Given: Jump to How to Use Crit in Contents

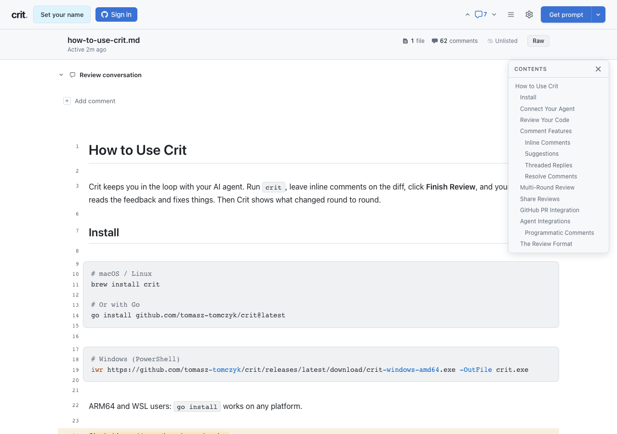Looking at the screenshot, I should 537,86.
